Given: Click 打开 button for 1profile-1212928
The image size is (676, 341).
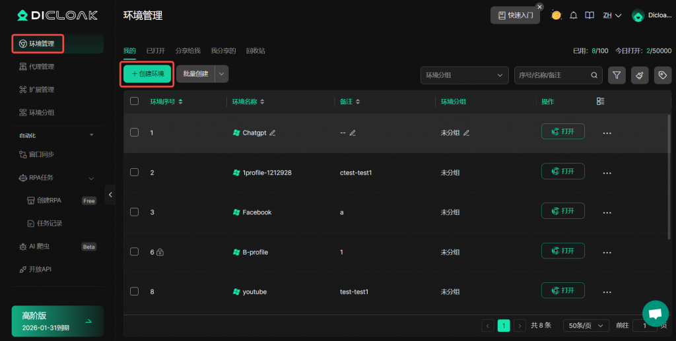Looking at the screenshot, I should (562, 171).
